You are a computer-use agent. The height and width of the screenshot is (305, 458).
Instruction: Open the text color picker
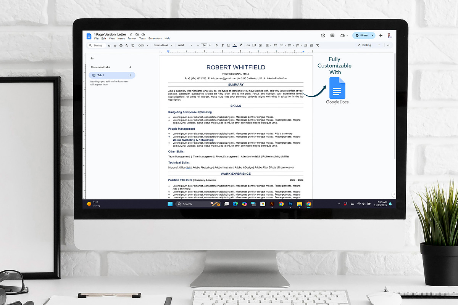click(x=234, y=45)
